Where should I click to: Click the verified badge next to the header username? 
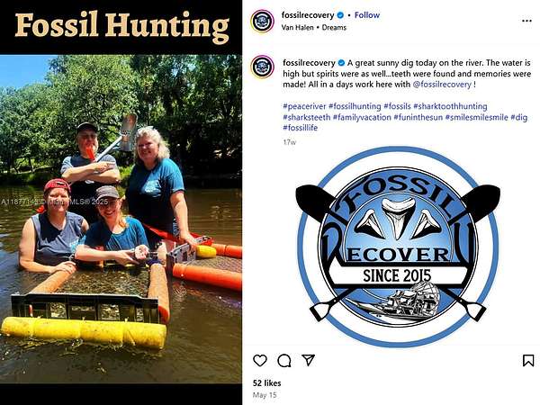(x=340, y=15)
